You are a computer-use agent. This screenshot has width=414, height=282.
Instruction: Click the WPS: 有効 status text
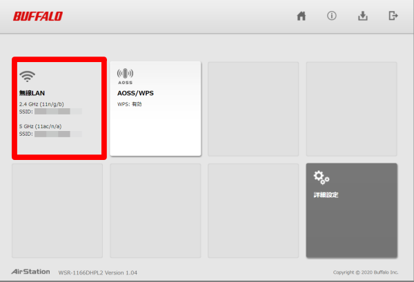click(x=130, y=104)
